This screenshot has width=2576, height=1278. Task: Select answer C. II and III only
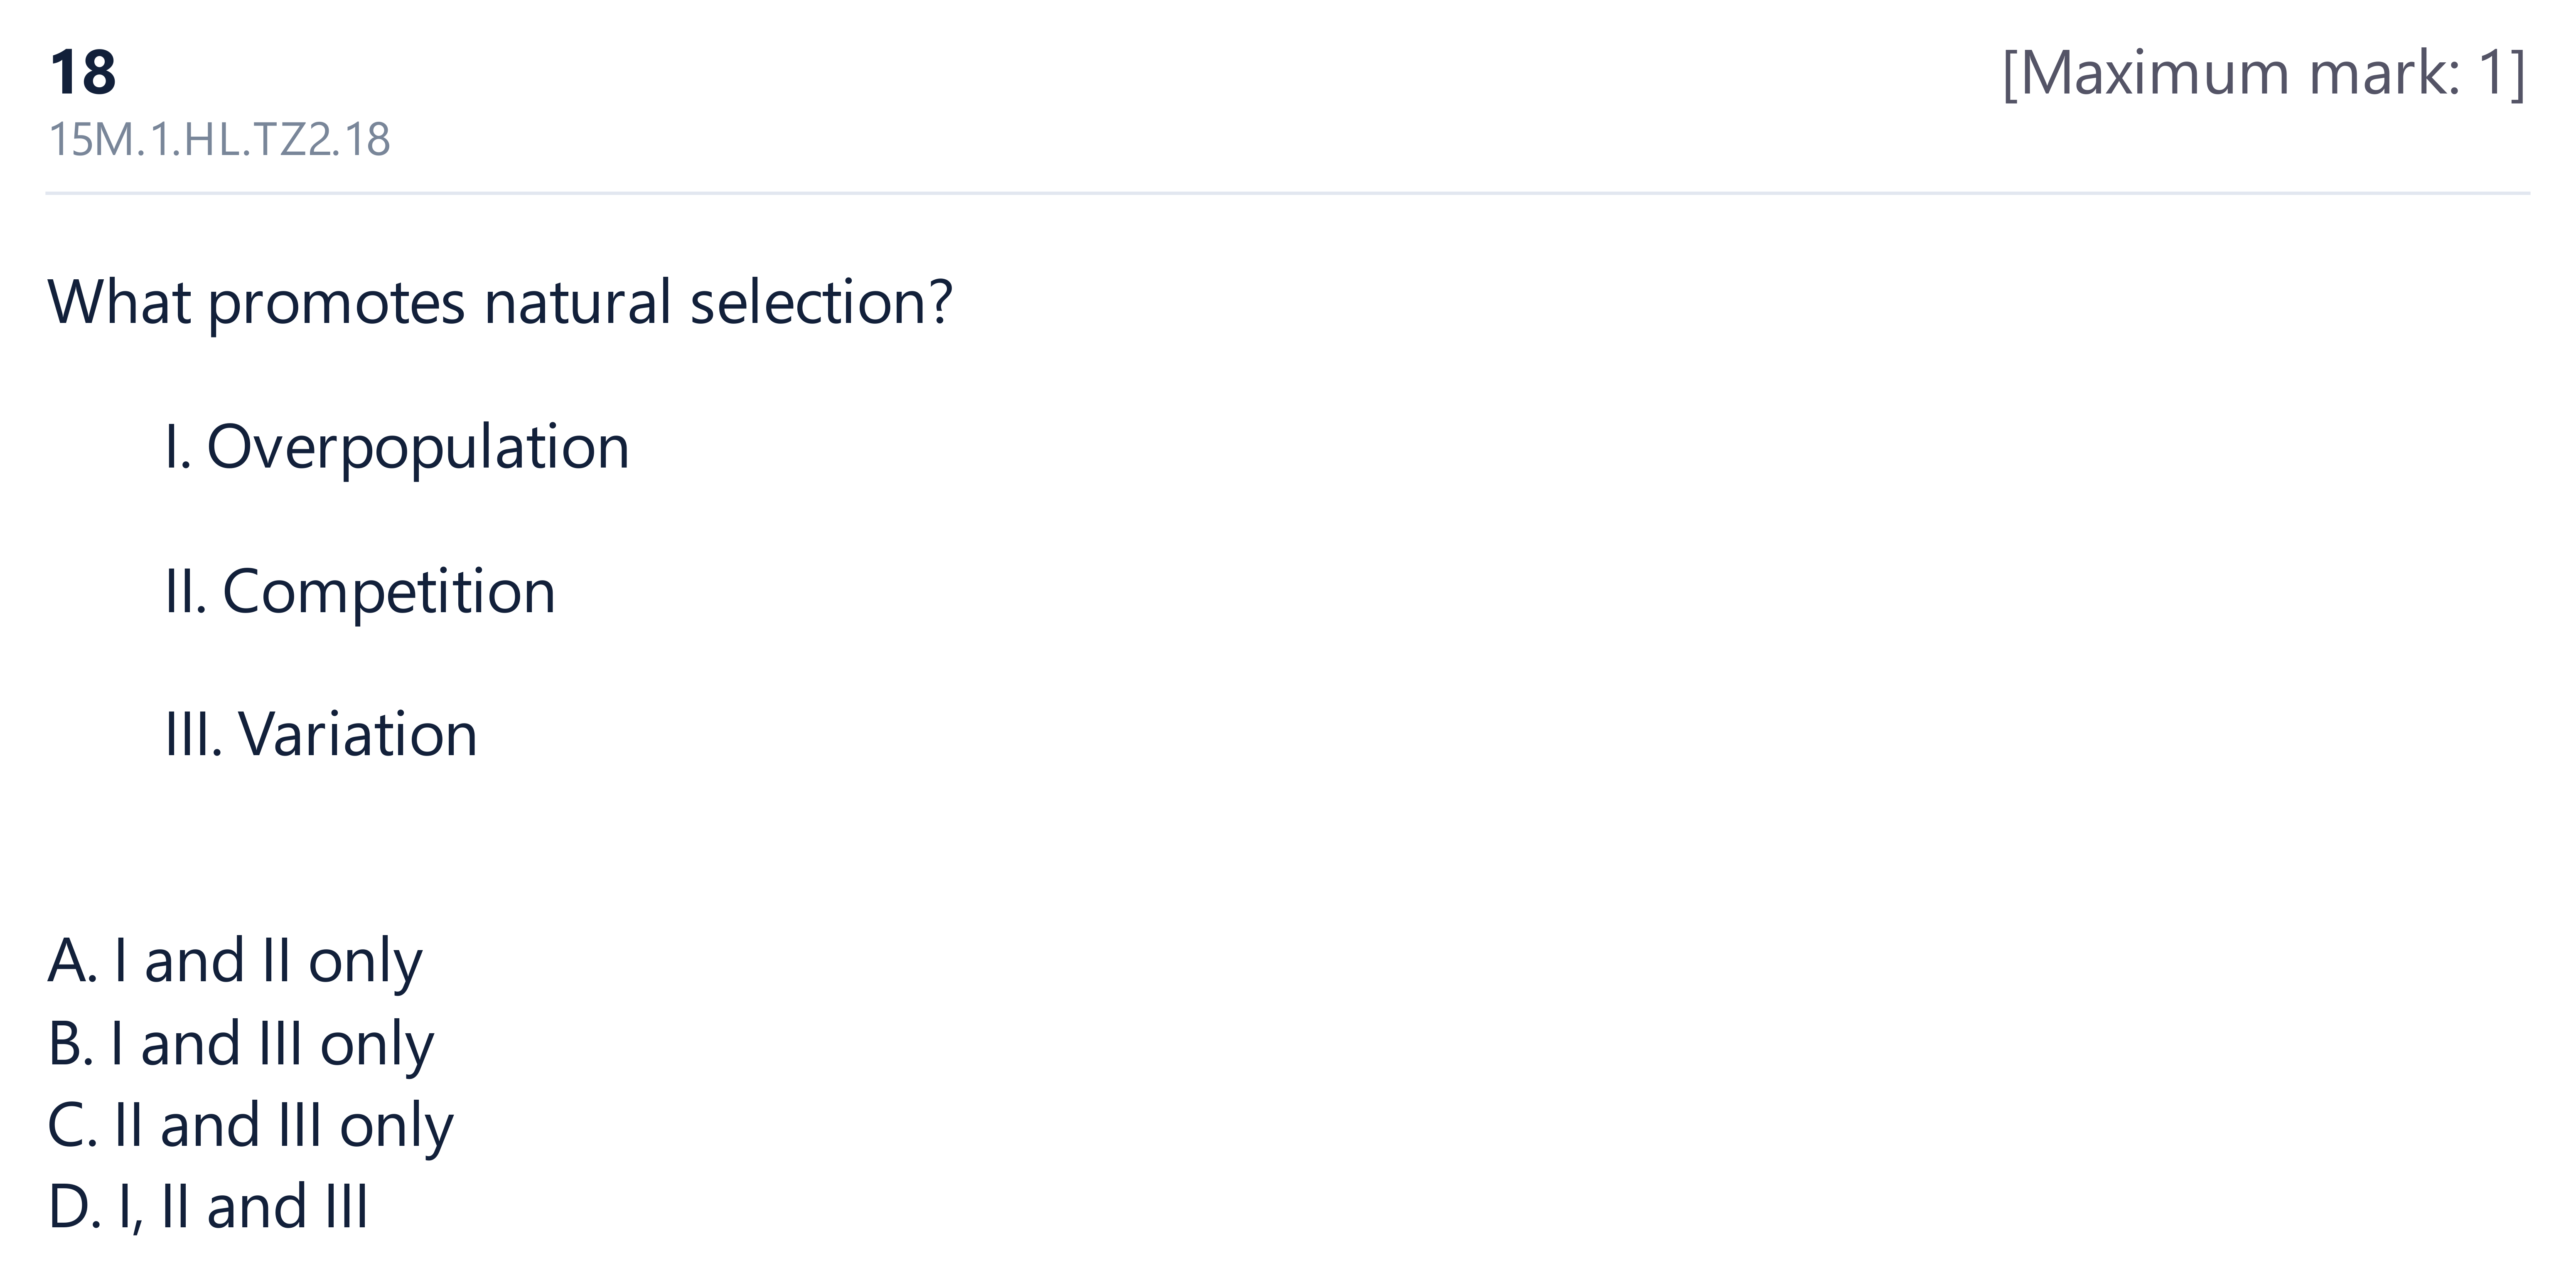point(250,1126)
